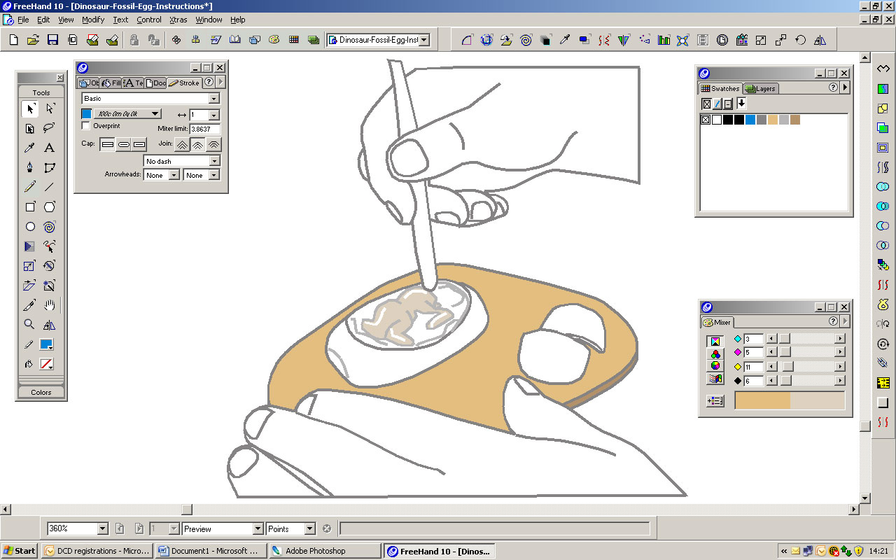Select the Eyedropper tool
Screen dimensions: 896x560
[x=30, y=148]
